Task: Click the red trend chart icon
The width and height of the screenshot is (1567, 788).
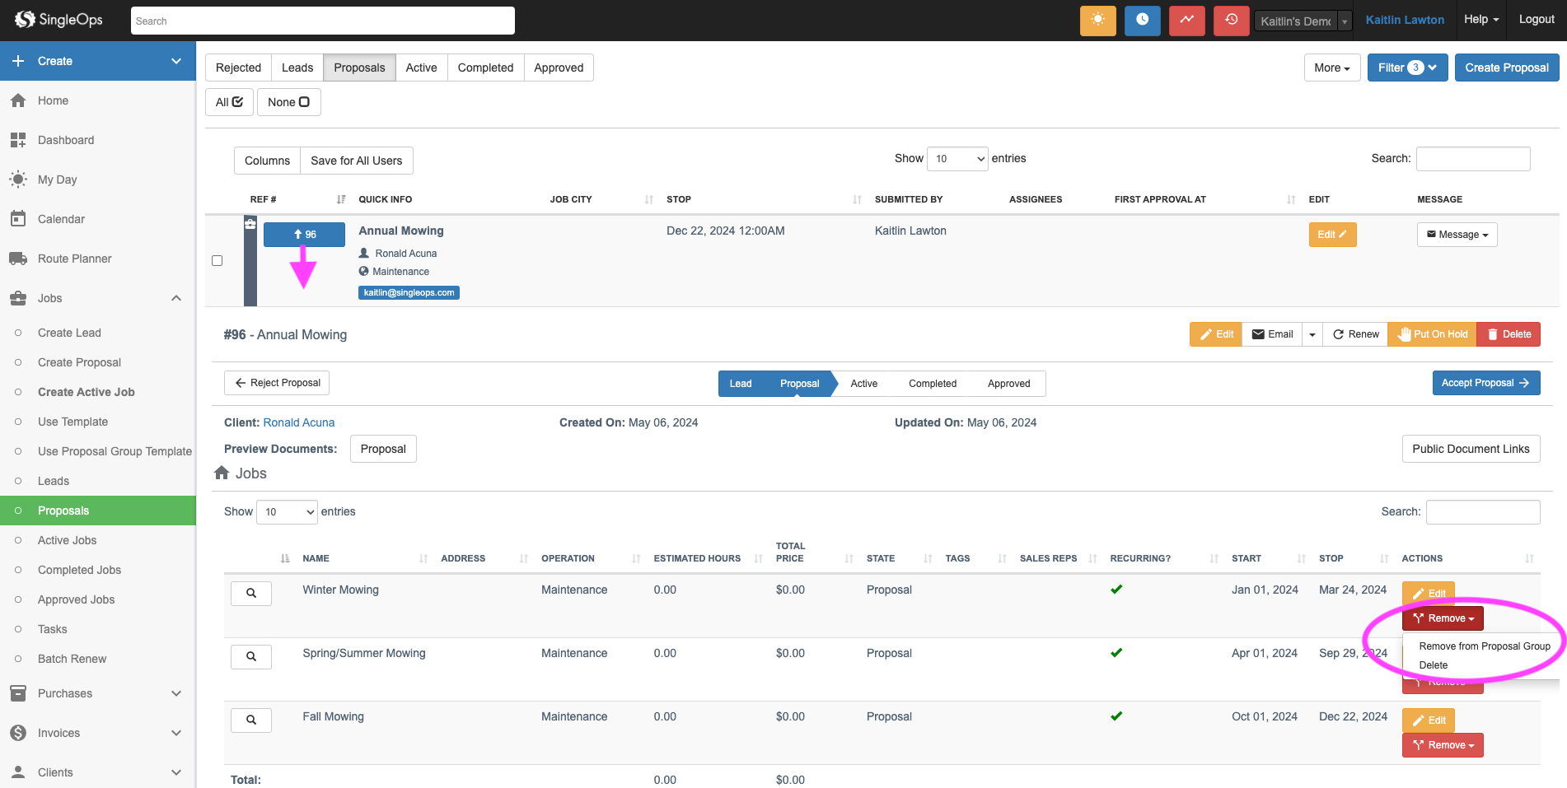Action: pyautogui.click(x=1186, y=21)
